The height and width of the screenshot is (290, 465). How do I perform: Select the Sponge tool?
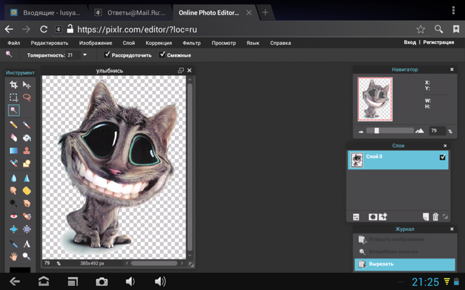pos(27,191)
